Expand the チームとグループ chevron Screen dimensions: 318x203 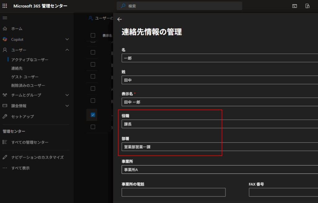coord(67,95)
